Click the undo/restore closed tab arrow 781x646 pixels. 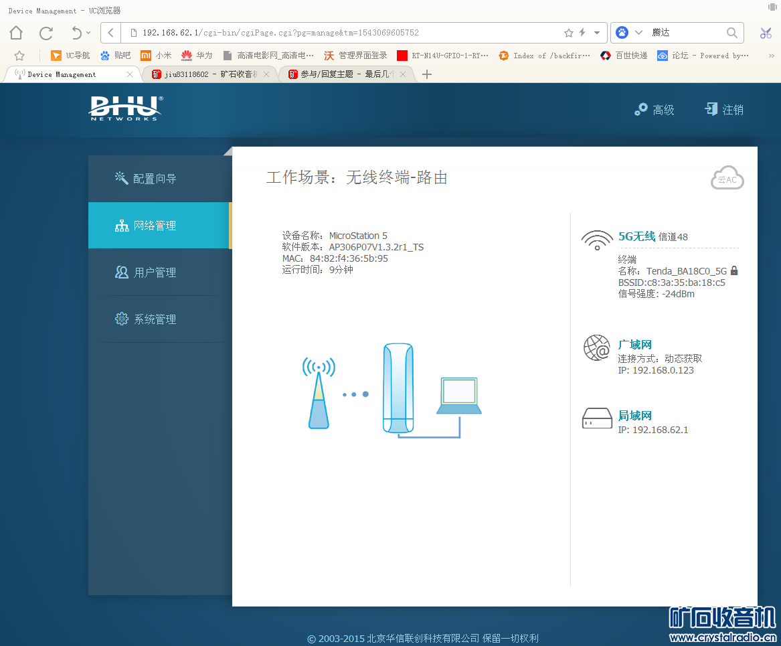coord(76,33)
